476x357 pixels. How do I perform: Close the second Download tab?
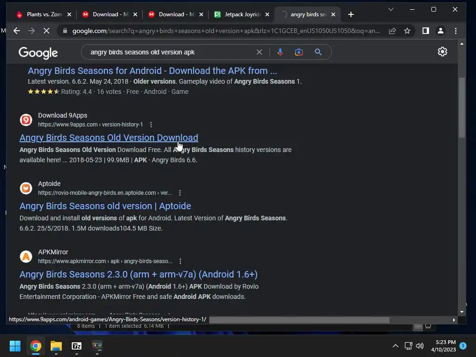[201, 14]
